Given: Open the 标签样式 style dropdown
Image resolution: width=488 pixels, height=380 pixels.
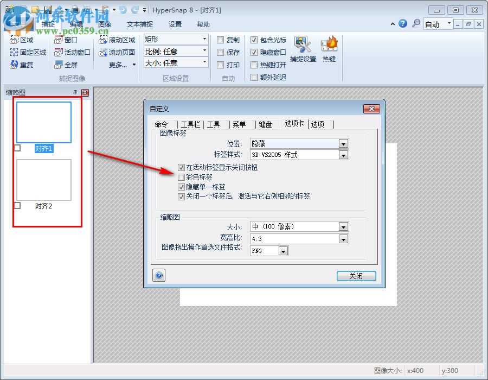Looking at the screenshot, I should click(343, 155).
